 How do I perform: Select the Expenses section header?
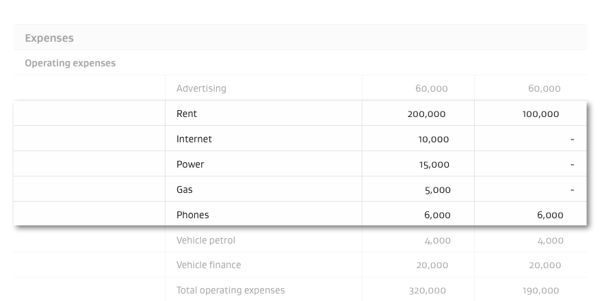(49, 38)
